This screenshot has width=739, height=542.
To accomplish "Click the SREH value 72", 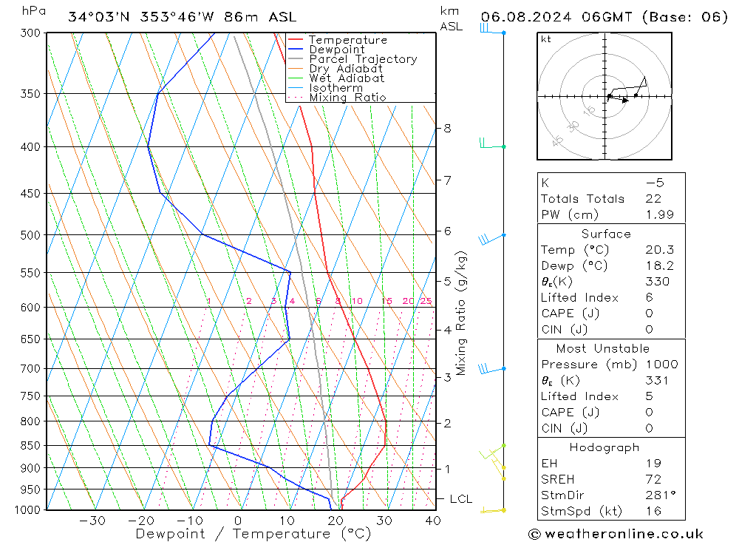I will tap(653, 479).
